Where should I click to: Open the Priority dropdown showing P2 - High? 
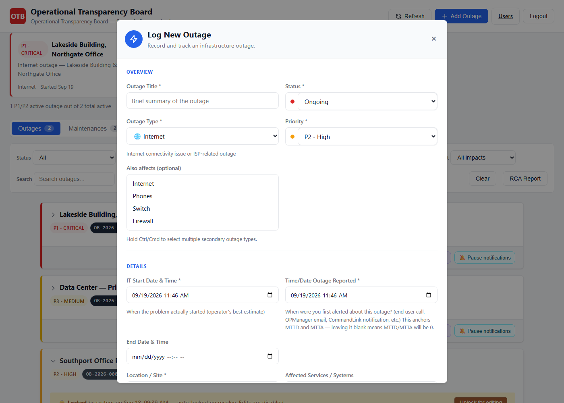(367, 137)
